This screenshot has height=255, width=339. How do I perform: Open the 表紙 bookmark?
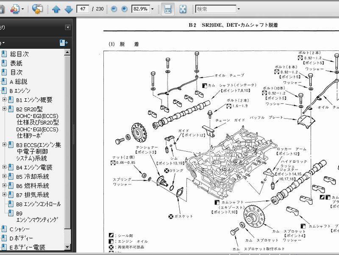coord(16,63)
